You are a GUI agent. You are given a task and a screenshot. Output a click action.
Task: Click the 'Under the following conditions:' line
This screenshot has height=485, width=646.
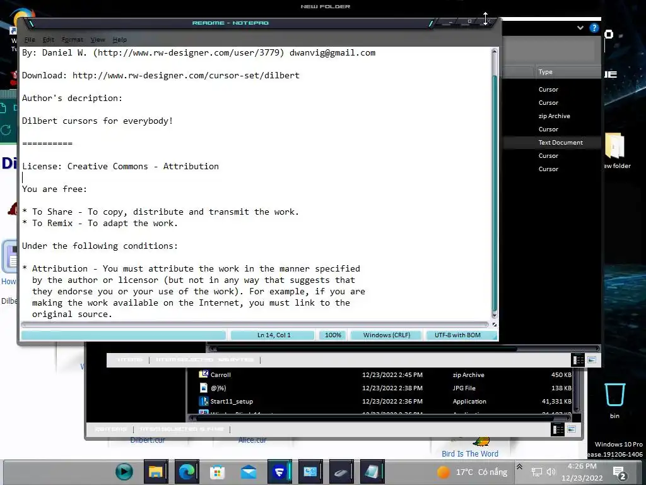point(100,246)
